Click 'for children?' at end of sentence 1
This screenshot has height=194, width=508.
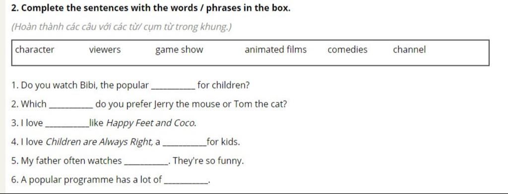tap(223, 86)
